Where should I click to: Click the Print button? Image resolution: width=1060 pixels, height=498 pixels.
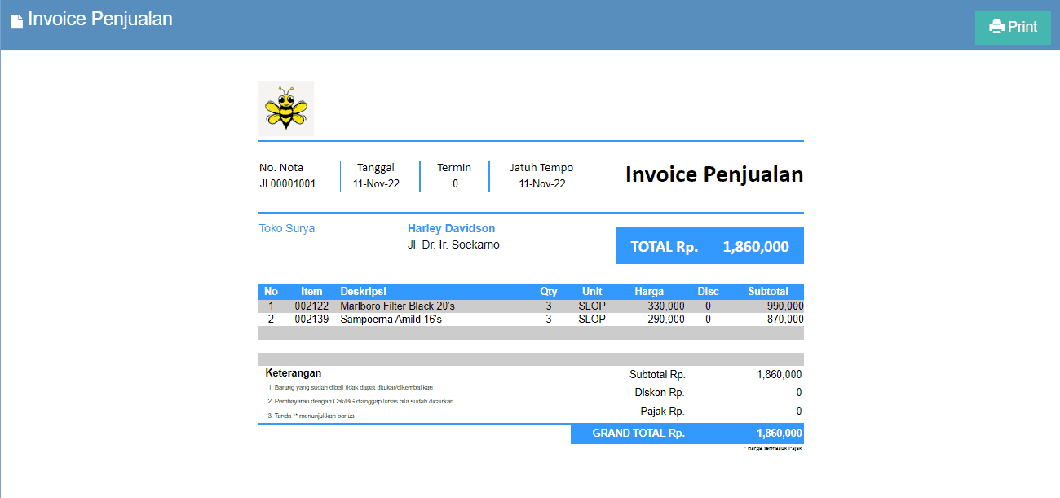(1013, 28)
